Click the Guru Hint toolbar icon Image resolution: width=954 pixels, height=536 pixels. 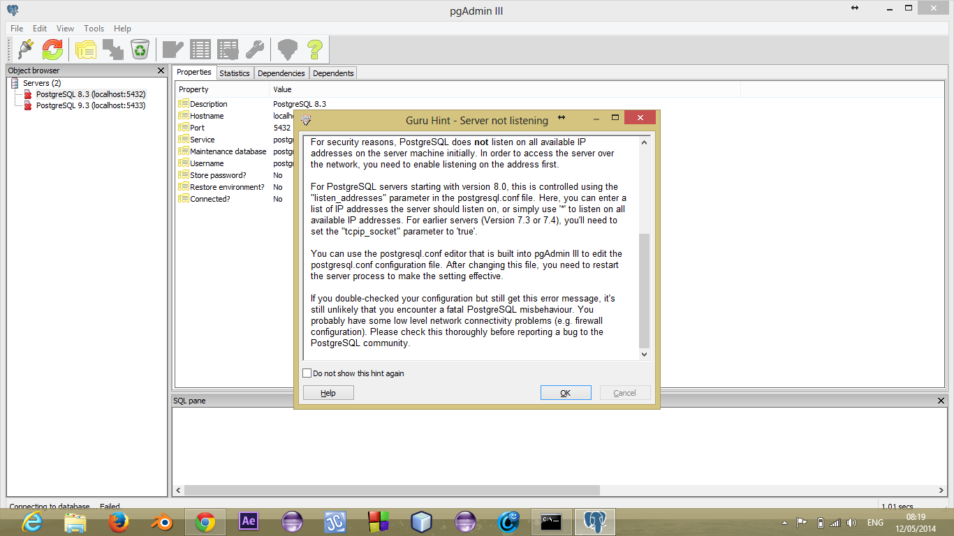(287, 50)
